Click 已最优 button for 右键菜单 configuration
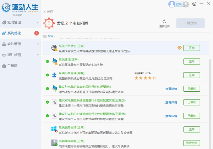213x149 pixels. 192,116
